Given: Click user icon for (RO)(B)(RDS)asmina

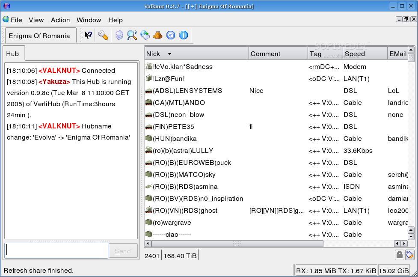Looking at the screenshot, I should pos(149,187).
